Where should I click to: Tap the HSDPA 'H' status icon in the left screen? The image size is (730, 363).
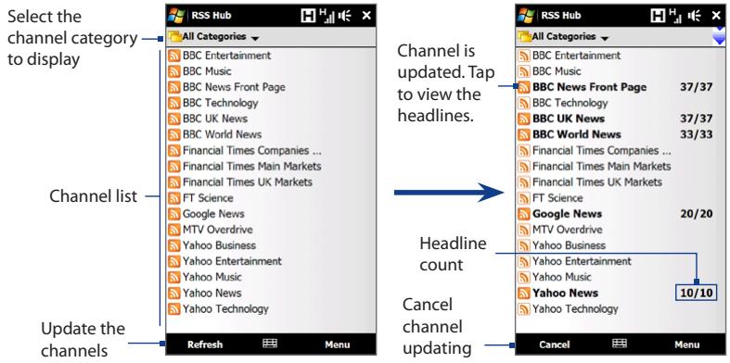(308, 16)
